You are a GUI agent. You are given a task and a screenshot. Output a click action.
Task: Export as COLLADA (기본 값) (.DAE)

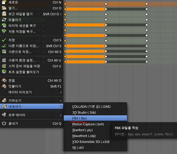tap(95, 107)
